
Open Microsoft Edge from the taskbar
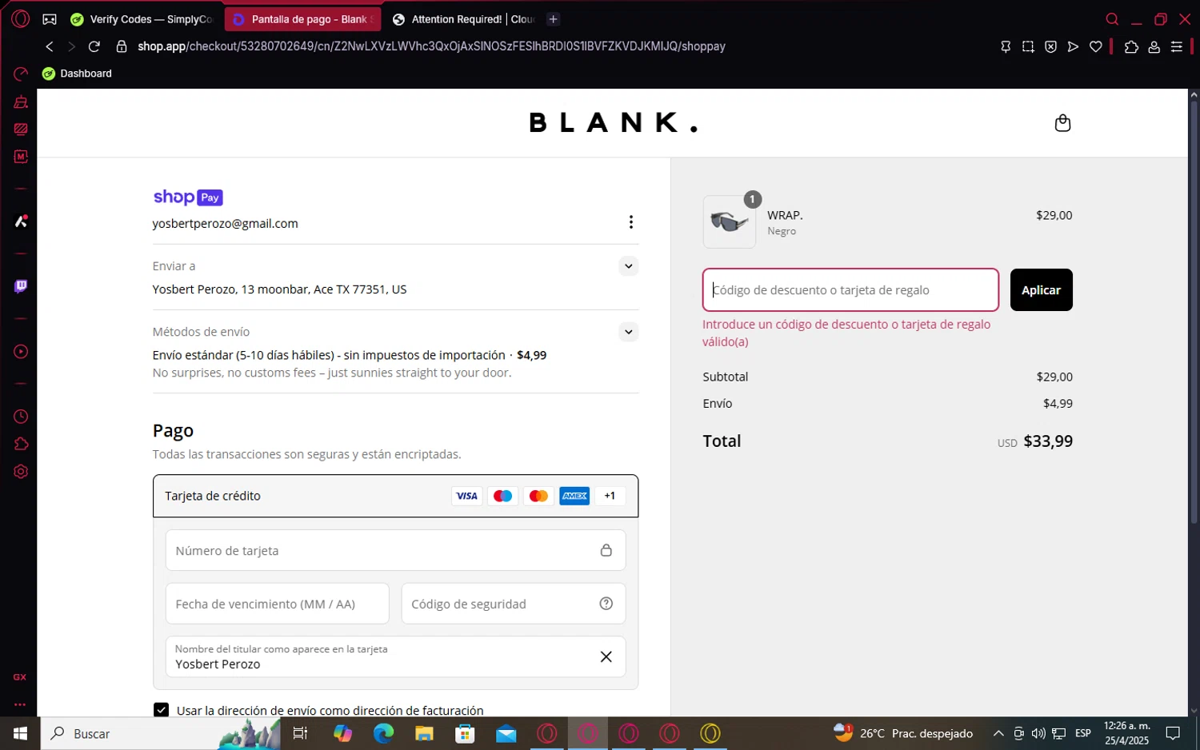(x=383, y=733)
